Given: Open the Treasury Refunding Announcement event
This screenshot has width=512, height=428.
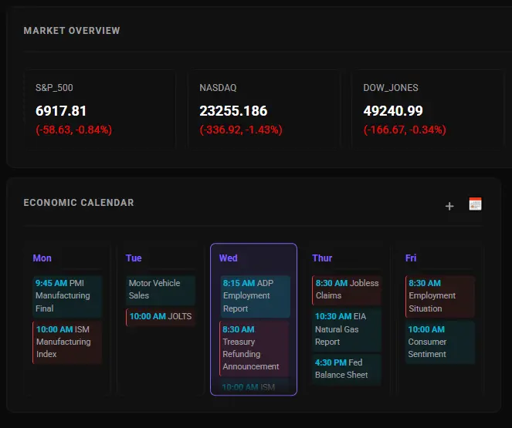Looking at the screenshot, I should click(255, 349).
